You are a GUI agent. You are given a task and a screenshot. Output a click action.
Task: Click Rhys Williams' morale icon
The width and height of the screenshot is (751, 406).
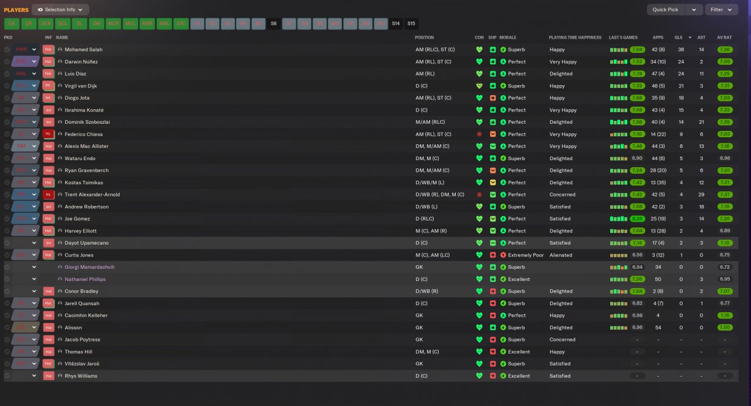click(x=503, y=376)
